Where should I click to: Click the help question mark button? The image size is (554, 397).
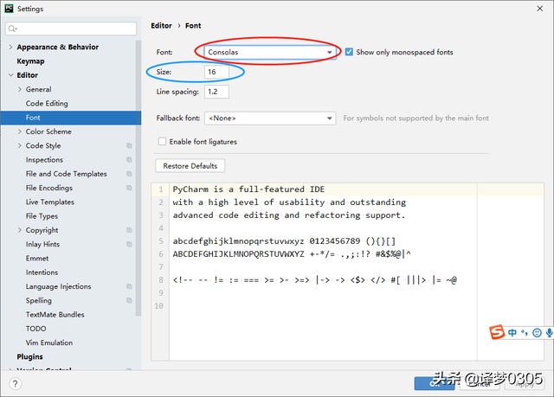click(16, 384)
